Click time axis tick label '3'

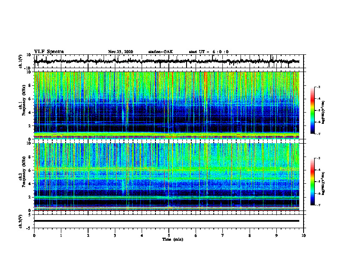point(115,236)
